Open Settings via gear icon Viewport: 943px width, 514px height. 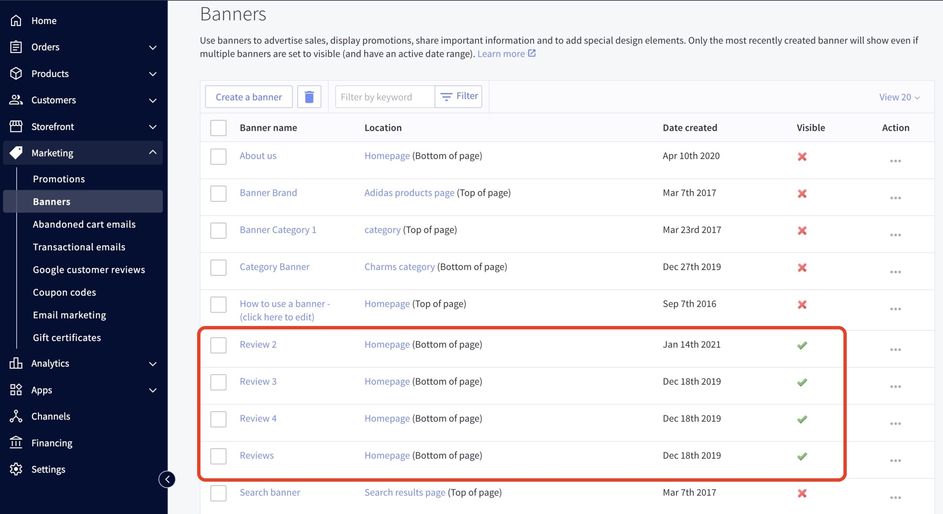click(x=16, y=469)
